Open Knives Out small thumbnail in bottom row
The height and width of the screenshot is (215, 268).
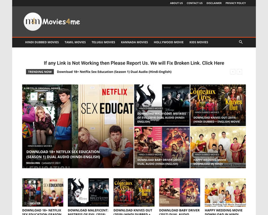pos(134,192)
